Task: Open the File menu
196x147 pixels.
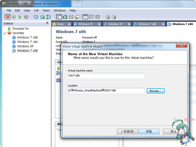Action: pos(9,10)
